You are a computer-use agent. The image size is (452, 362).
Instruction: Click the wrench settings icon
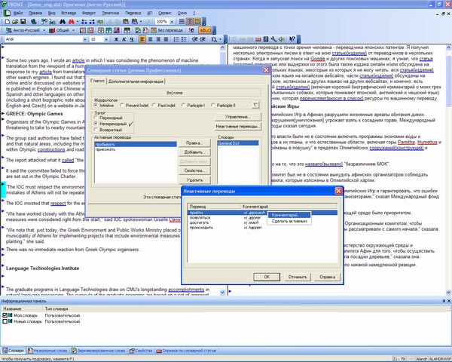(x=273, y=39)
